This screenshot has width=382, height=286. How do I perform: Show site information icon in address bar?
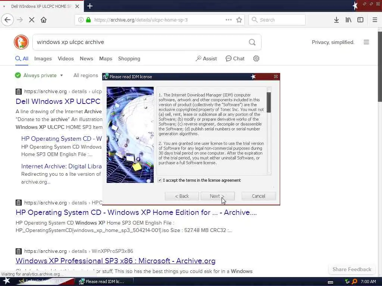[x=81, y=20]
